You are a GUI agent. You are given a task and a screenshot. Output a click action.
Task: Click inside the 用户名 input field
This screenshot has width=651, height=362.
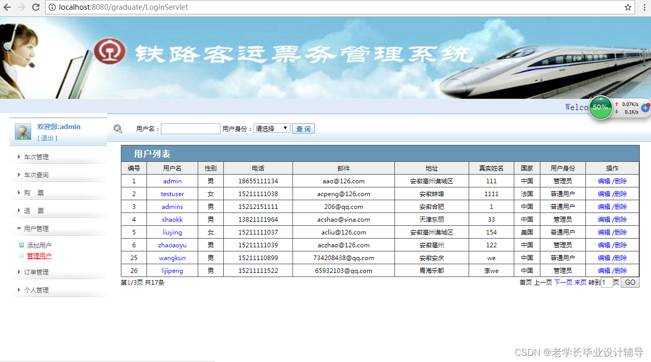(191, 128)
